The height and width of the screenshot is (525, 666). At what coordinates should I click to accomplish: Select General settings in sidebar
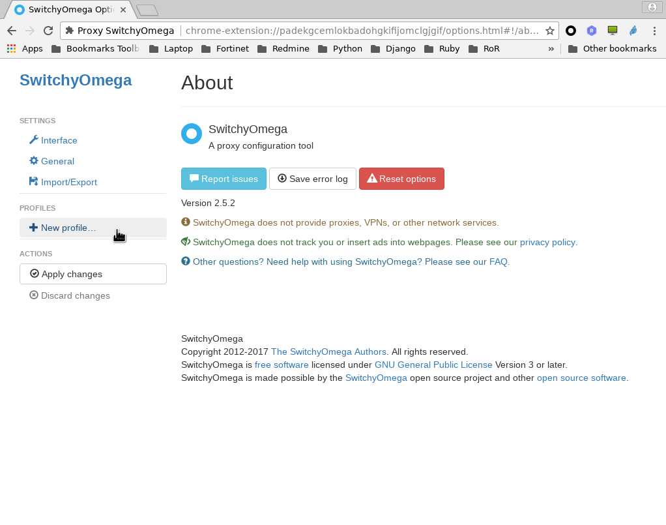coord(57,161)
